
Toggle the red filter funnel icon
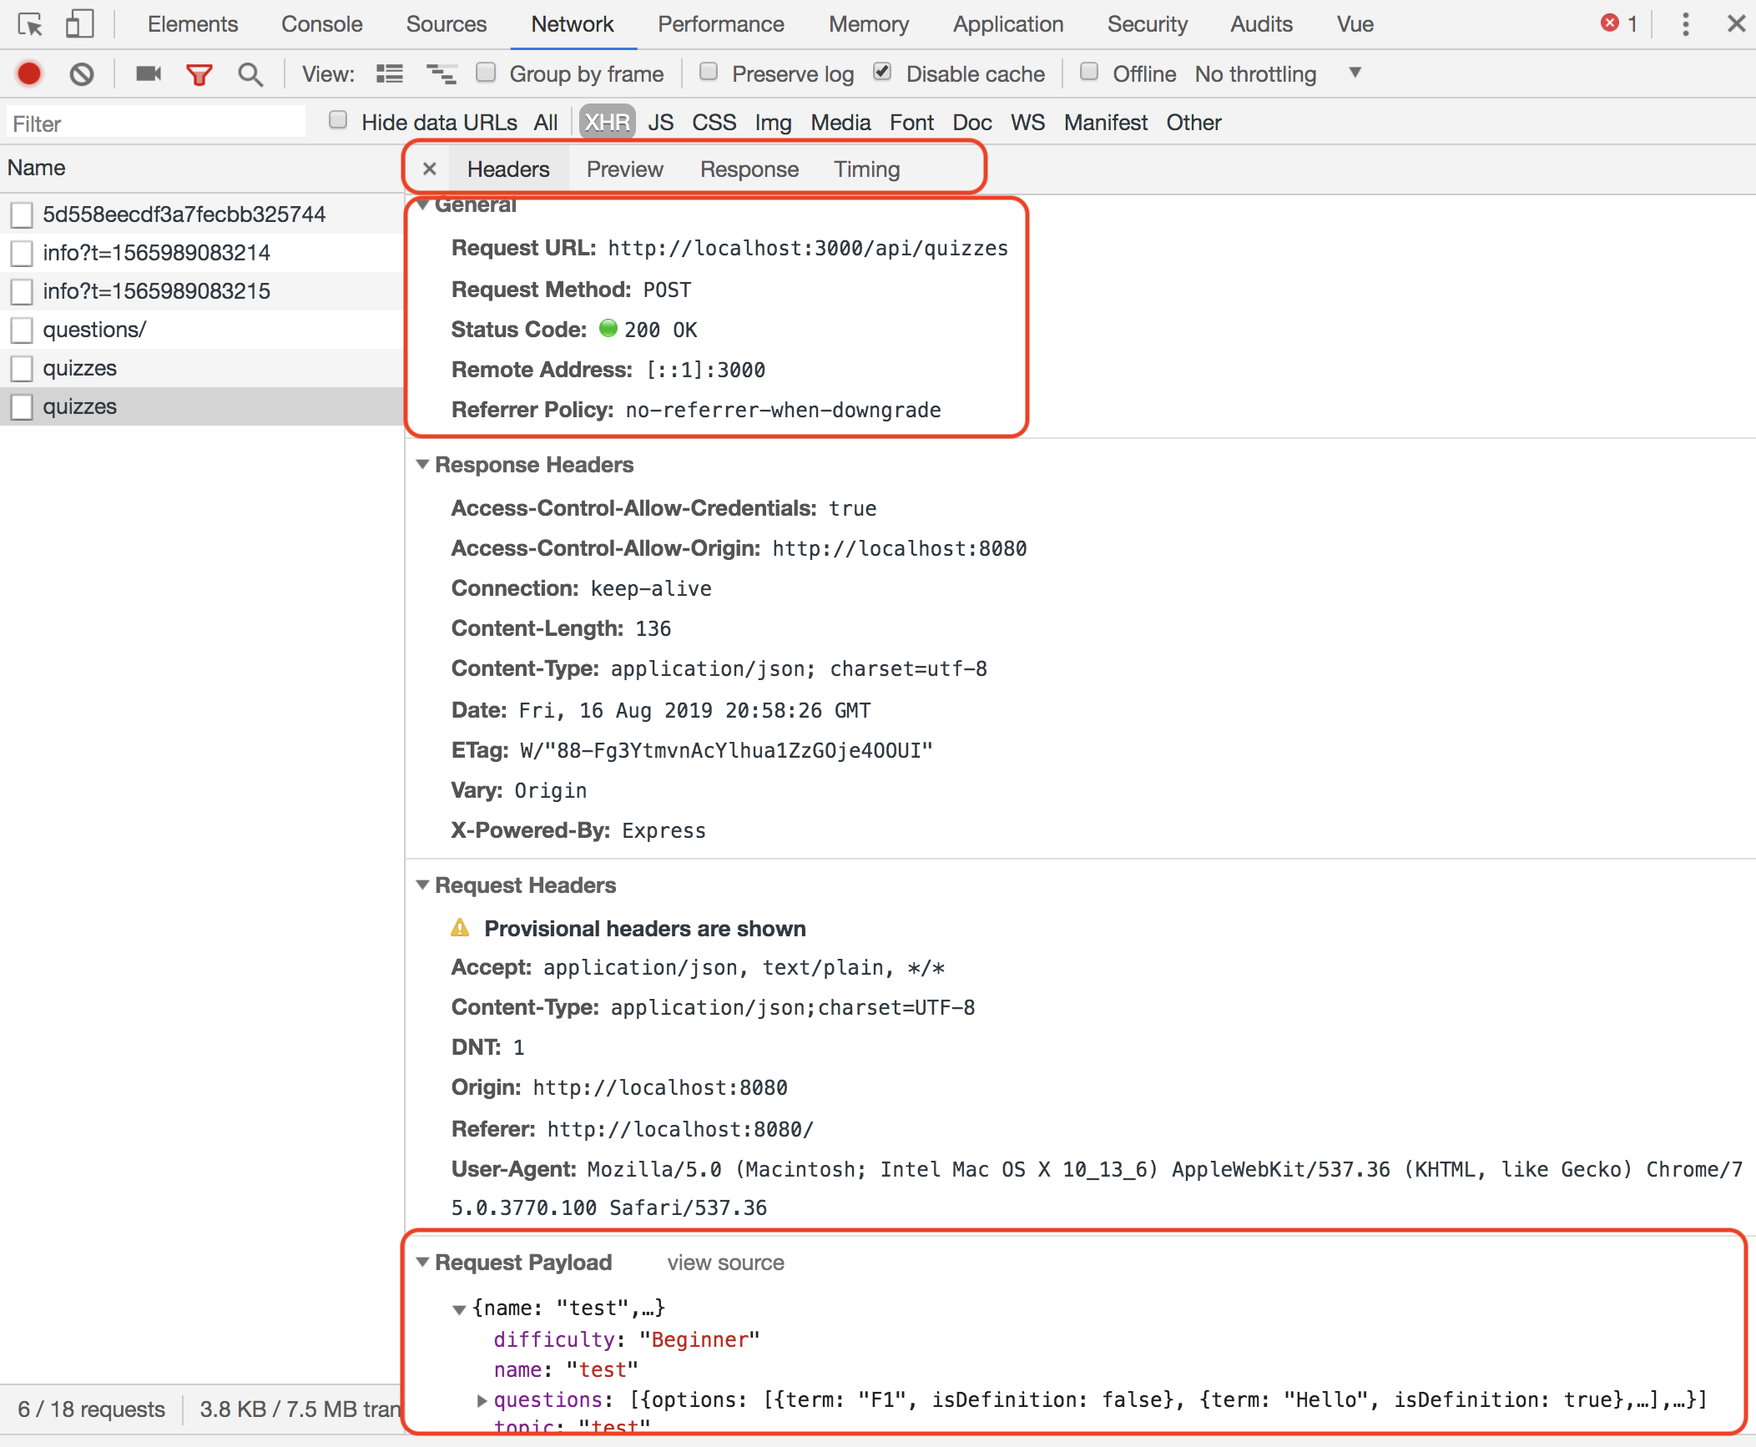point(199,75)
